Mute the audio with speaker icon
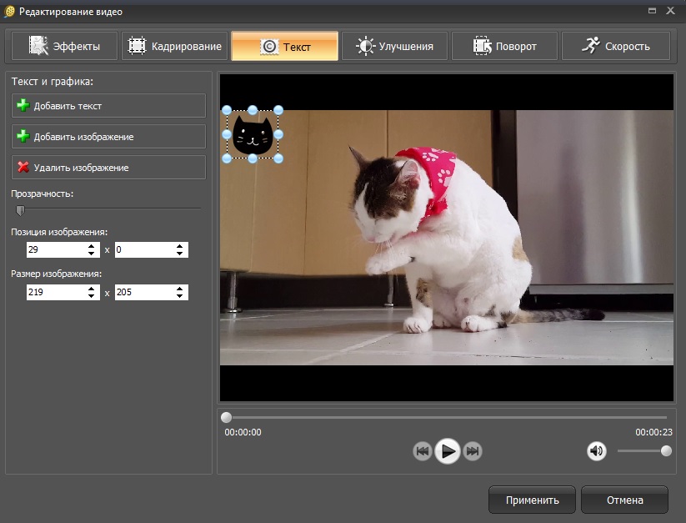The image size is (686, 523). pyautogui.click(x=596, y=450)
